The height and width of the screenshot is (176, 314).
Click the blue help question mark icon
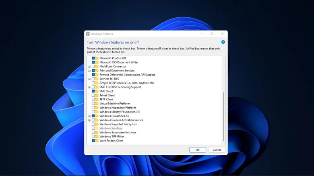pyautogui.click(x=223, y=42)
